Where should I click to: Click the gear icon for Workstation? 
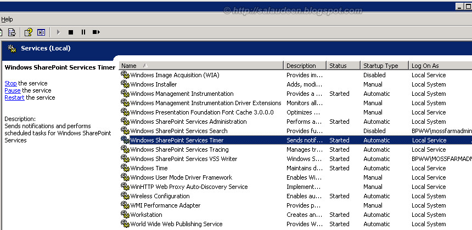click(125, 214)
